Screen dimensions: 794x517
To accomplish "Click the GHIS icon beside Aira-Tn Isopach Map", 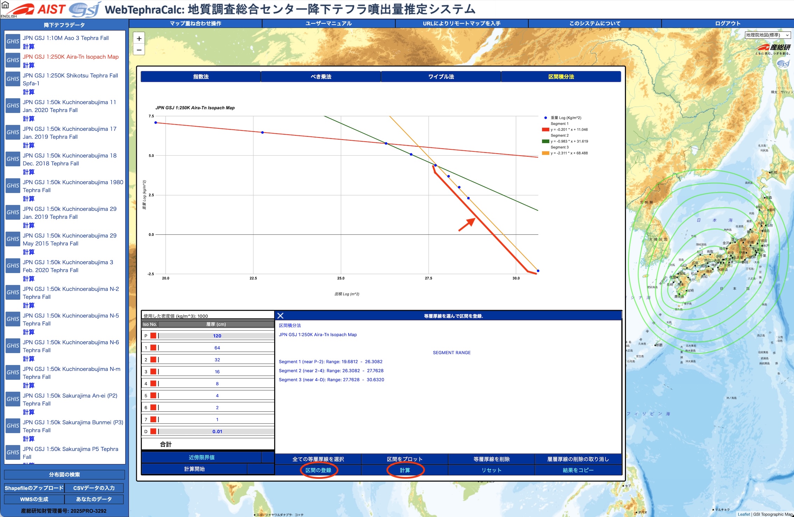I will tap(13, 60).
